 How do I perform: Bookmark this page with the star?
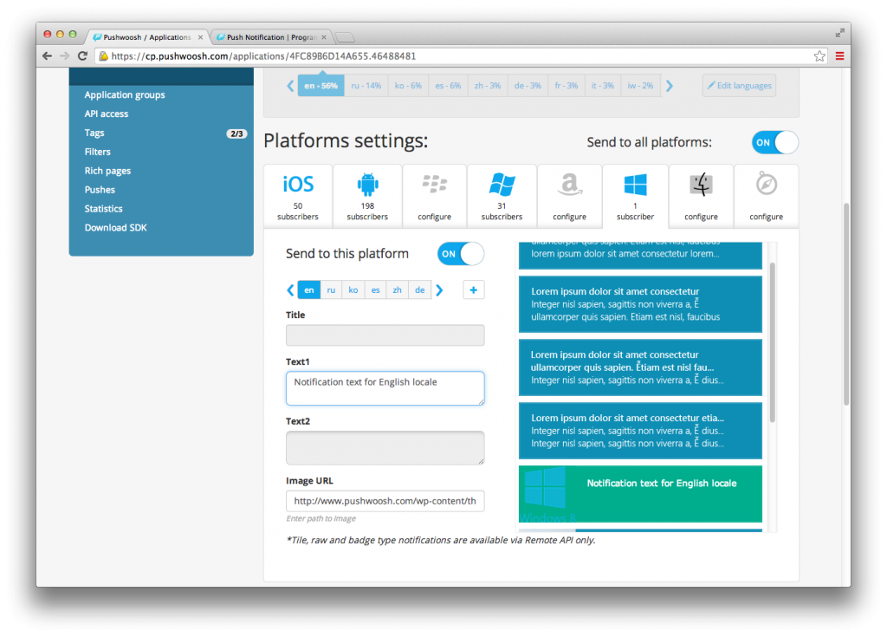(x=819, y=56)
